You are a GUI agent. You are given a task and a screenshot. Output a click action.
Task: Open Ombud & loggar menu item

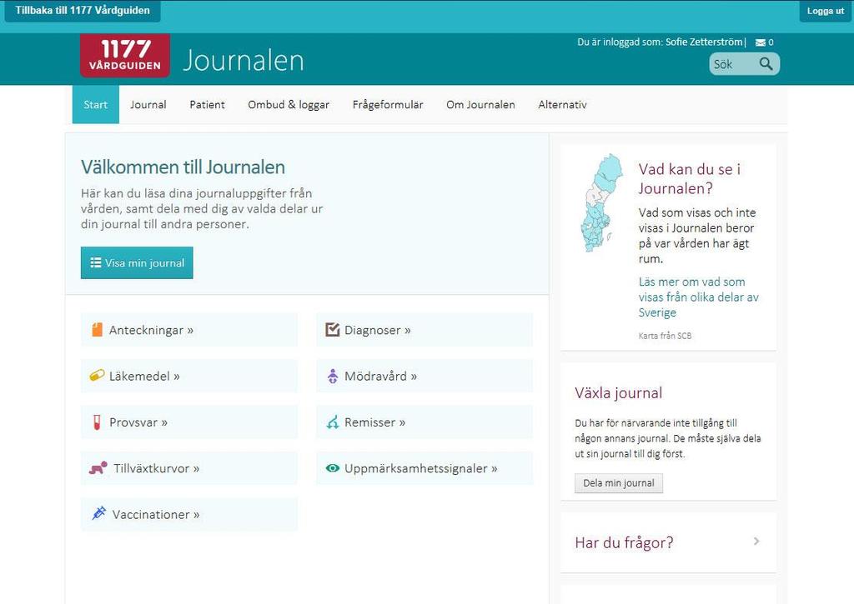coord(289,104)
